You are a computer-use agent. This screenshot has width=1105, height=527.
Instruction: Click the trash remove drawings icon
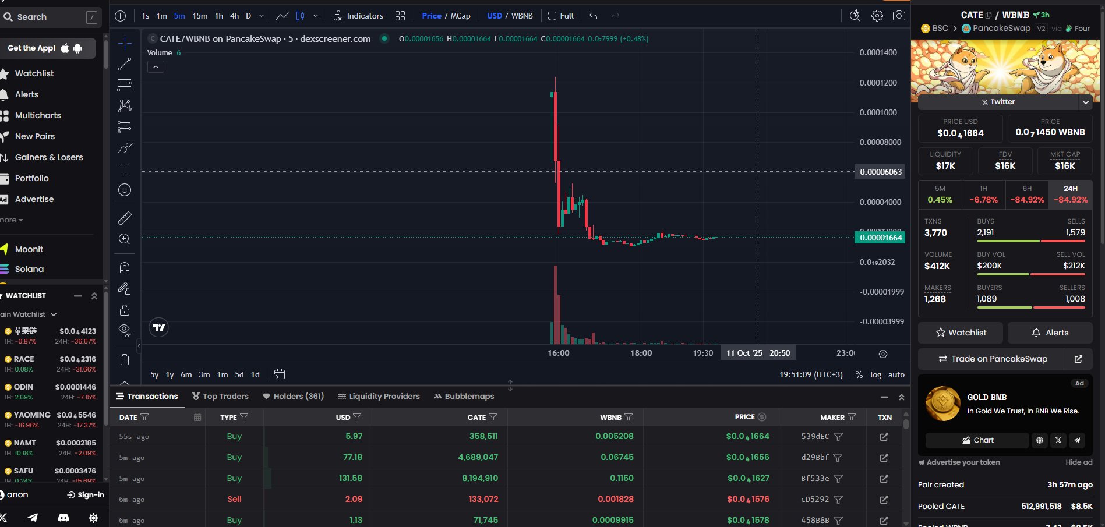[125, 359]
